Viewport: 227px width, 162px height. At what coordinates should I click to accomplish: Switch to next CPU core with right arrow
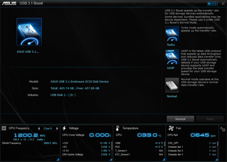coord(57,128)
